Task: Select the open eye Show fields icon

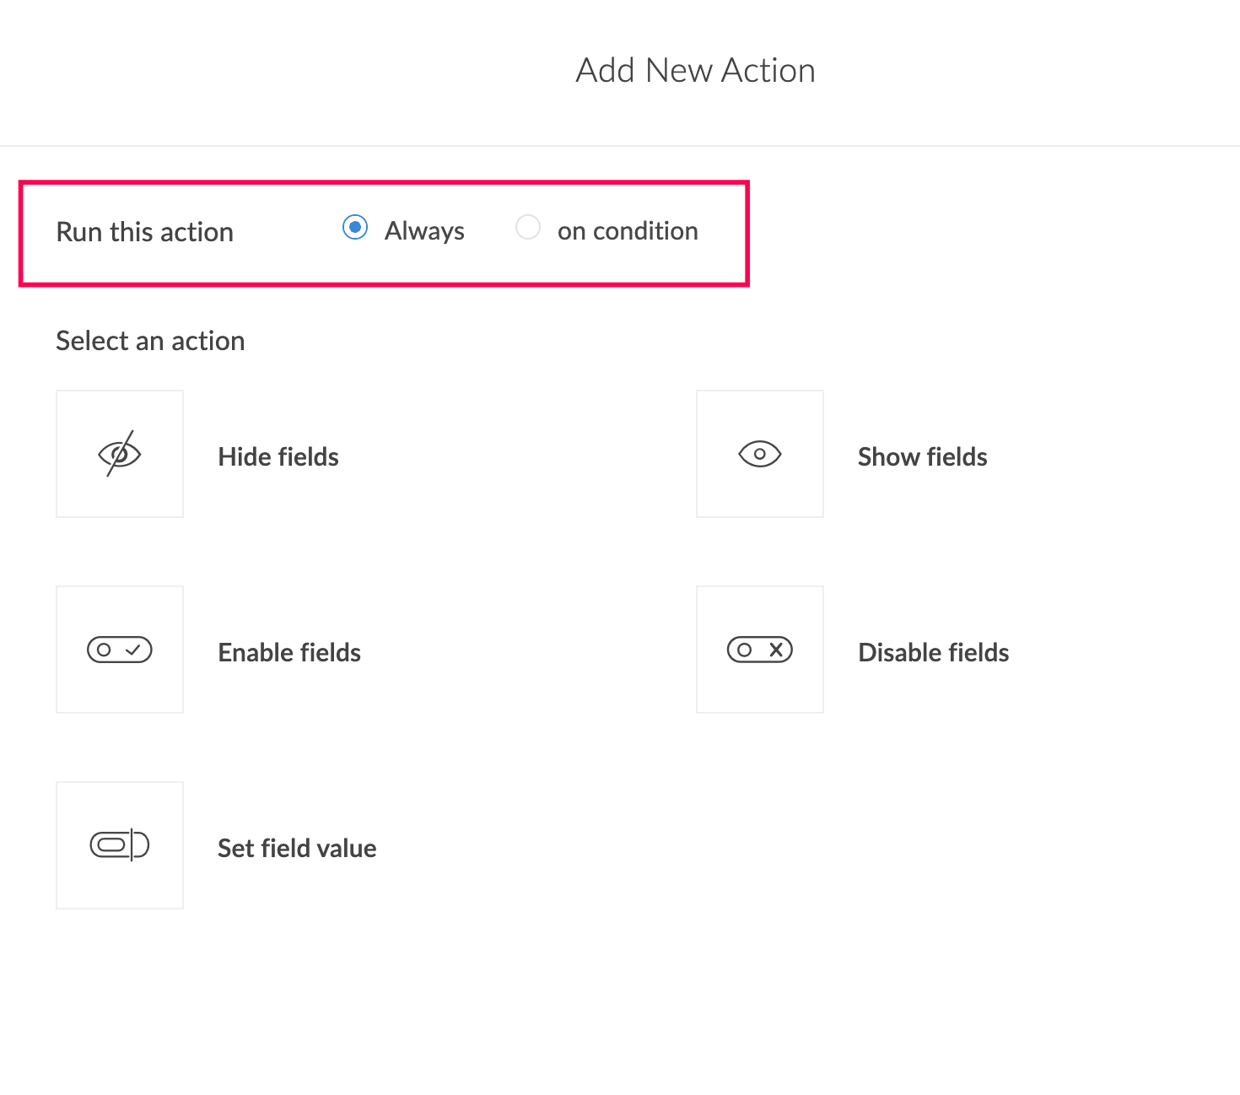Action: coord(760,454)
